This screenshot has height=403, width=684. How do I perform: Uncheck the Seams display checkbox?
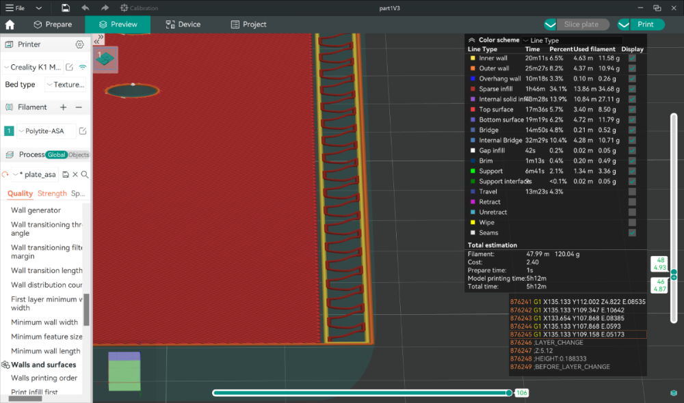click(x=632, y=233)
